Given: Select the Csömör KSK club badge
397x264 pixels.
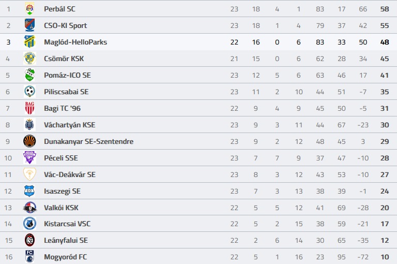Looking at the screenshot, I should (29, 58).
